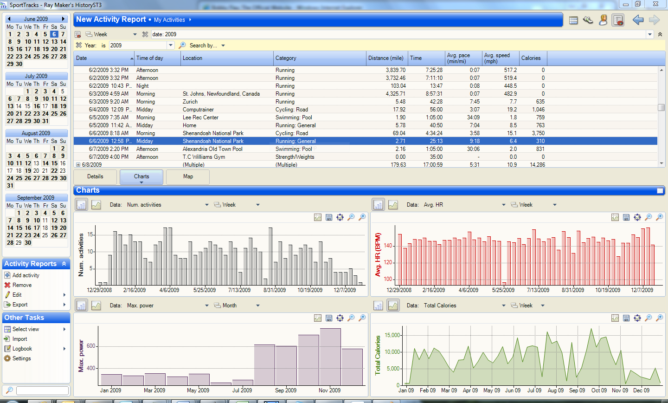Viewport: 668px width, 403px height.
Task: Zoom out the Total Calories chart
Action: (648, 318)
